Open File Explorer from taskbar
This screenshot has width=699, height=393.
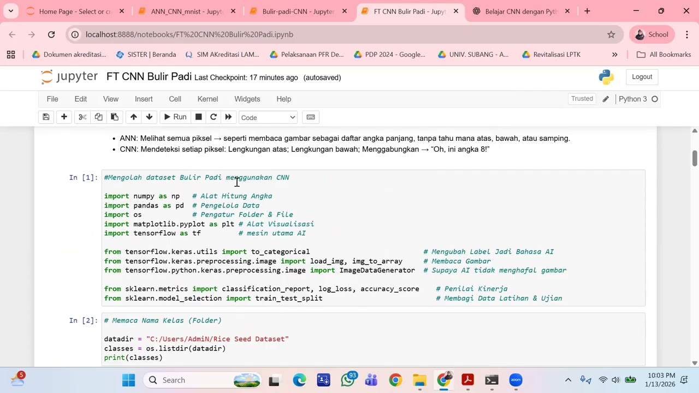[419, 380]
